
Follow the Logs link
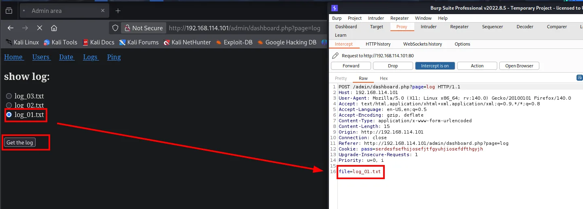(x=90, y=57)
